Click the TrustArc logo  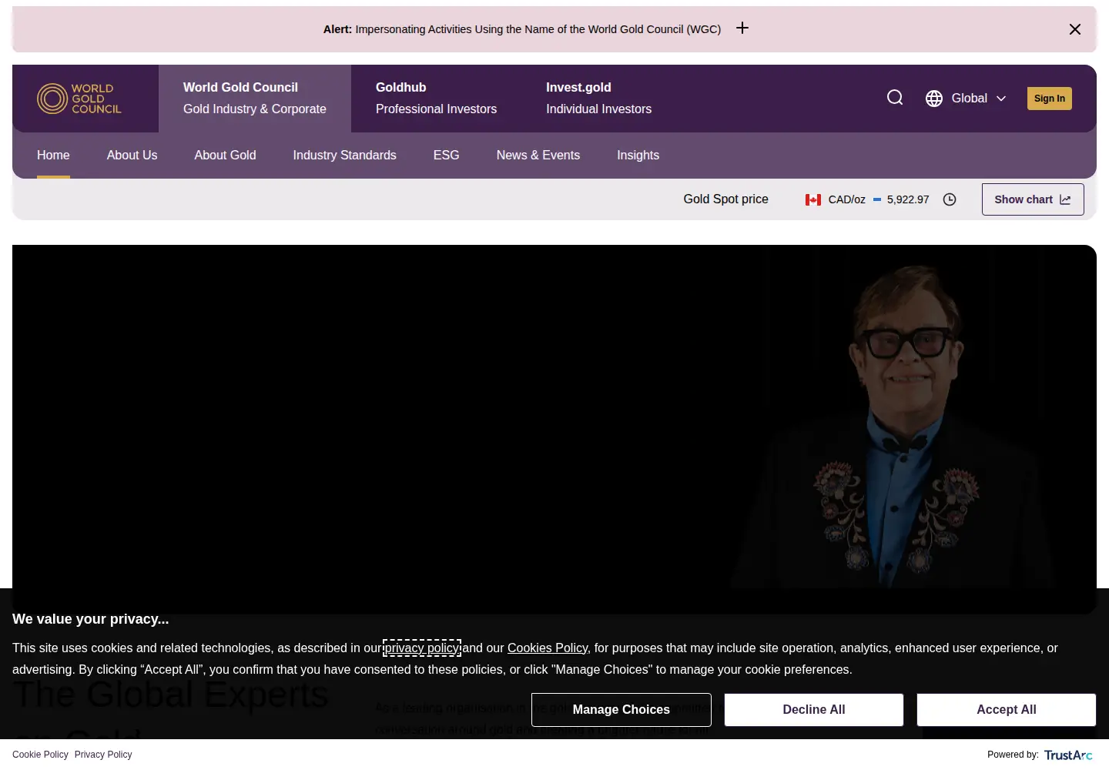click(1068, 755)
